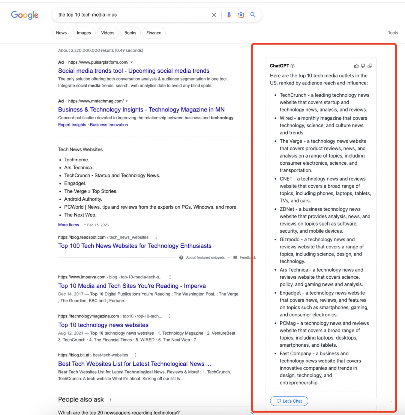Open Google Lens camera search

coord(241,15)
